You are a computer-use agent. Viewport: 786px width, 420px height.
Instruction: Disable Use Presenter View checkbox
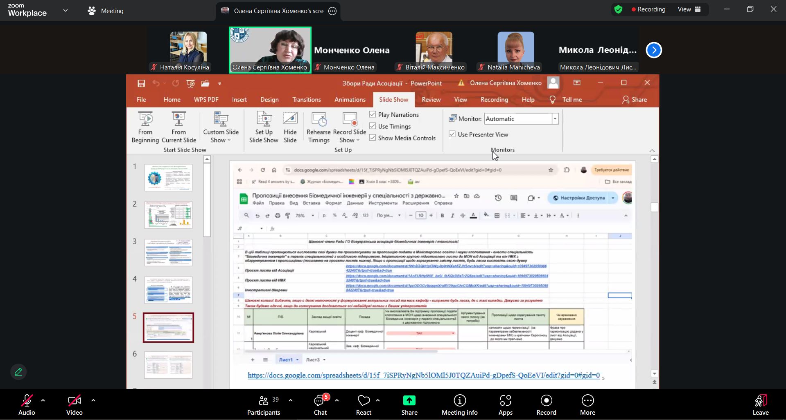pyautogui.click(x=452, y=134)
